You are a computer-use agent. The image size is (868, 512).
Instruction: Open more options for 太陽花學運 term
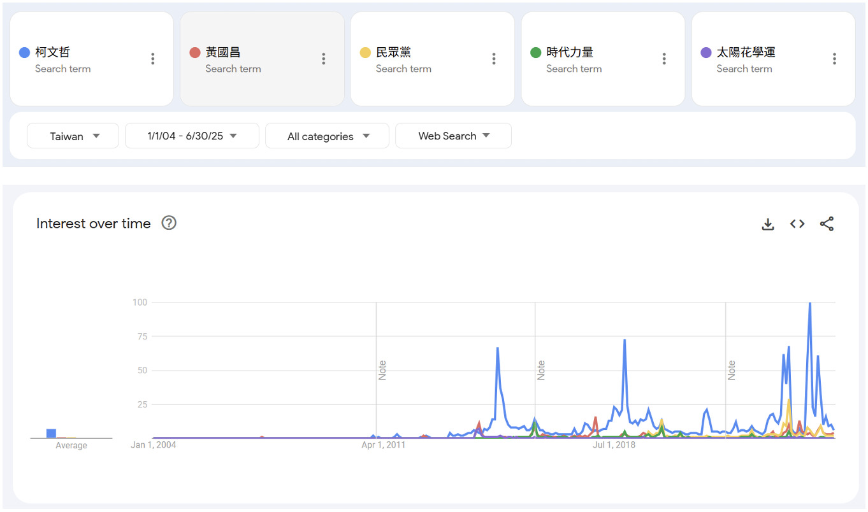[834, 59]
